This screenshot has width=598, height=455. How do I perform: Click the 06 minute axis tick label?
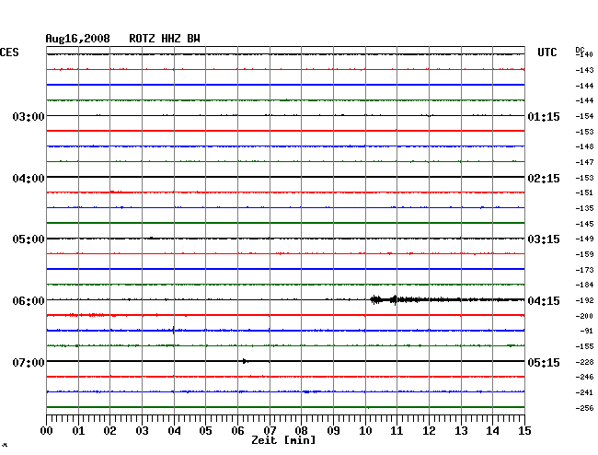[x=237, y=430]
